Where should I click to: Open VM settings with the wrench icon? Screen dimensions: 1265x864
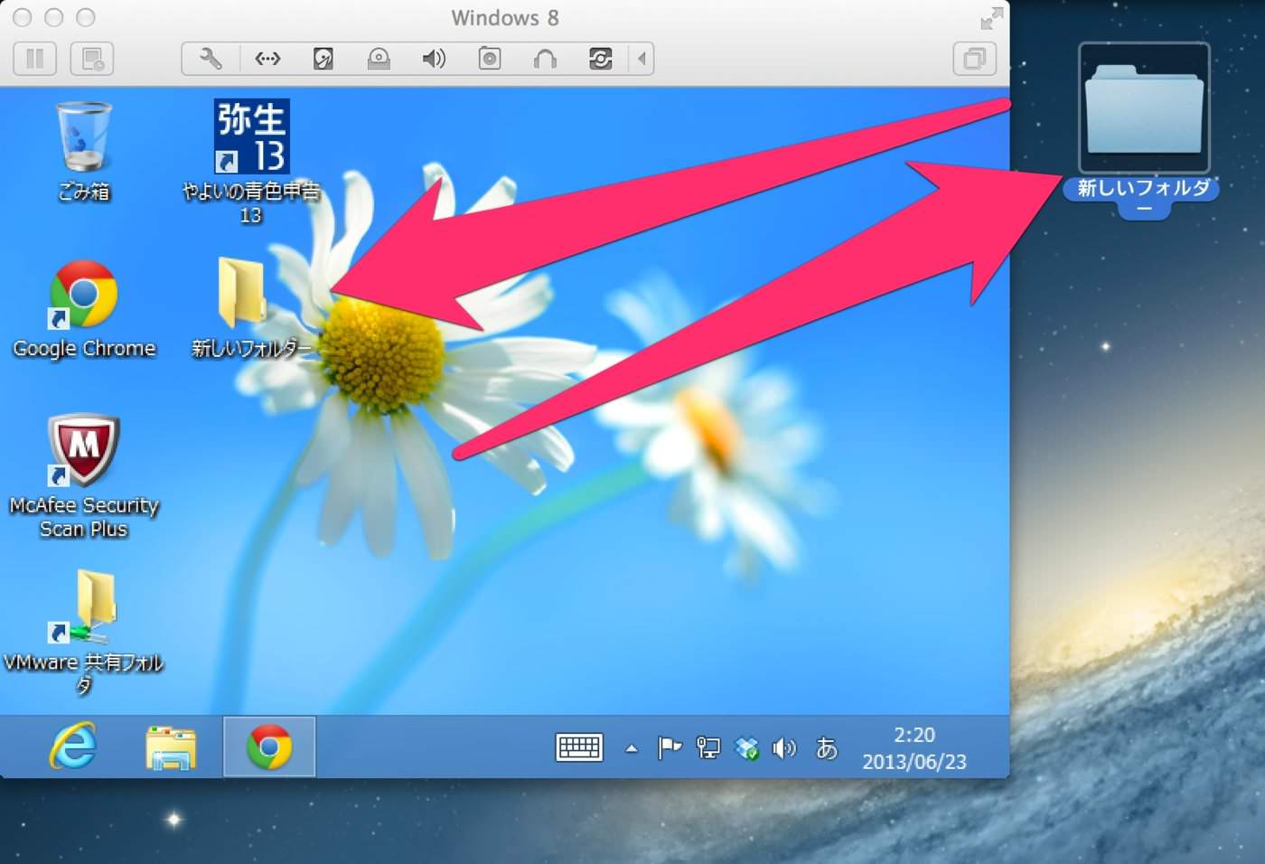(211, 59)
